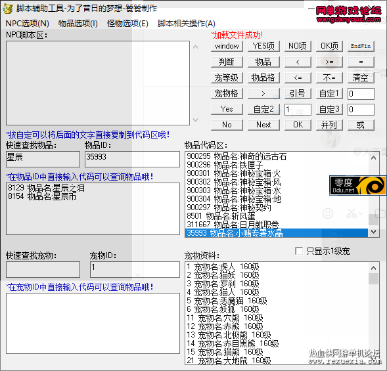The image size is (387, 371).
Task: Open the 脚本相关操作(A) menu
Action: (x=187, y=24)
